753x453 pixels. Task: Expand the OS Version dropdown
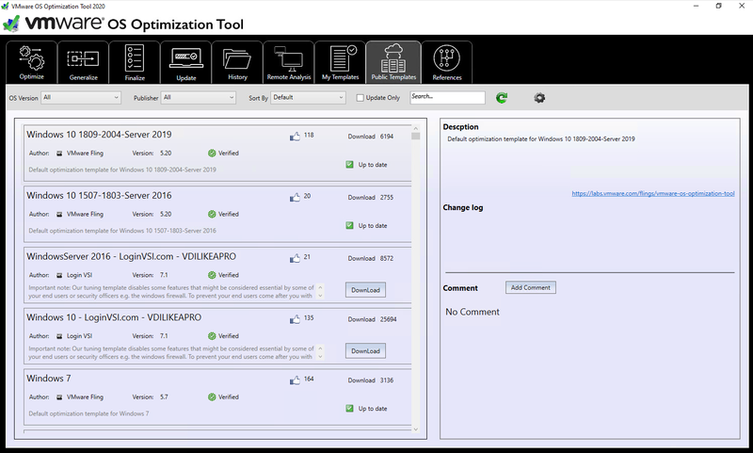click(80, 97)
